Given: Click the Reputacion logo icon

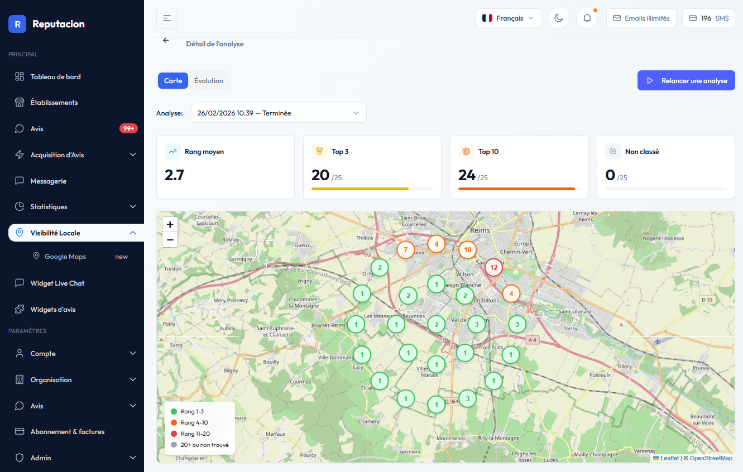Looking at the screenshot, I should (17, 24).
